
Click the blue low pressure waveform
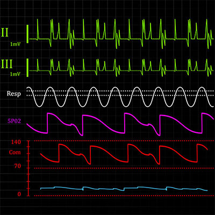pos(124,188)
